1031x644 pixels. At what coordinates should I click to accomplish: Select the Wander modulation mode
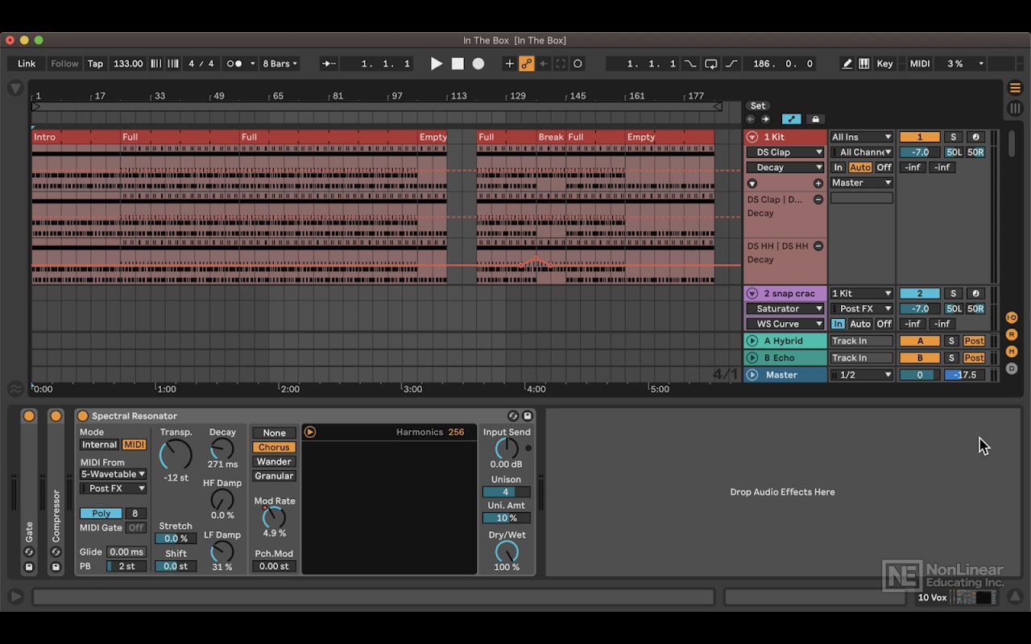click(274, 462)
